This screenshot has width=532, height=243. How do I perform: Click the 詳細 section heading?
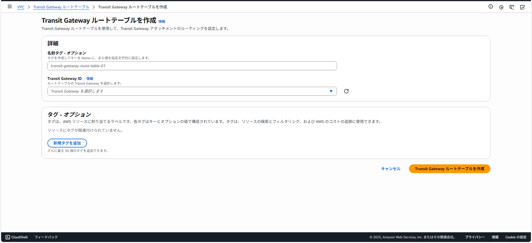tap(53, 43)
